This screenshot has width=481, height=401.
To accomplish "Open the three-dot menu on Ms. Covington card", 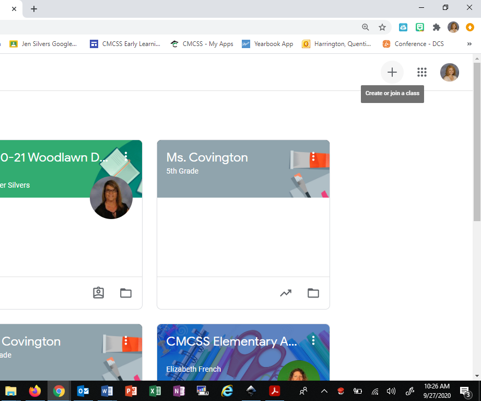I will [313, 157].
